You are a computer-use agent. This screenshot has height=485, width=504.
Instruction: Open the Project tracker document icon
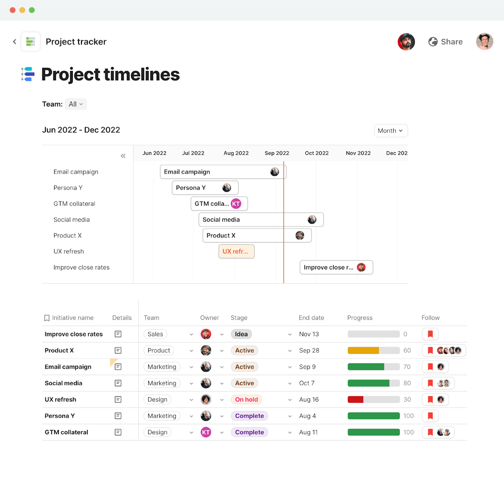(x=31, y=42)
